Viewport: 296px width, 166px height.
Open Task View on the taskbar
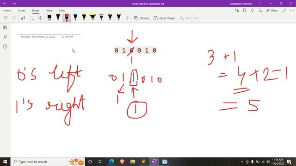click(x=100, y=162)
